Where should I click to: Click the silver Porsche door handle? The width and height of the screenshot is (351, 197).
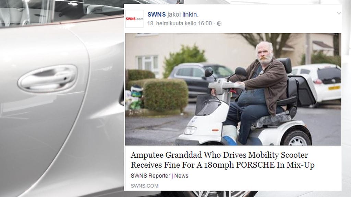[x=48, y=79]
